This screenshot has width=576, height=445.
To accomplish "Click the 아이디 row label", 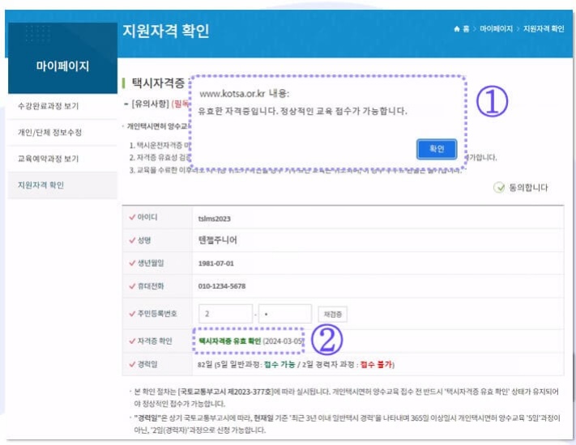I will [147, 217].
